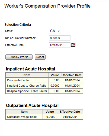Select the Hospital Specific Outlier Factor row

[x=44, y=91]
